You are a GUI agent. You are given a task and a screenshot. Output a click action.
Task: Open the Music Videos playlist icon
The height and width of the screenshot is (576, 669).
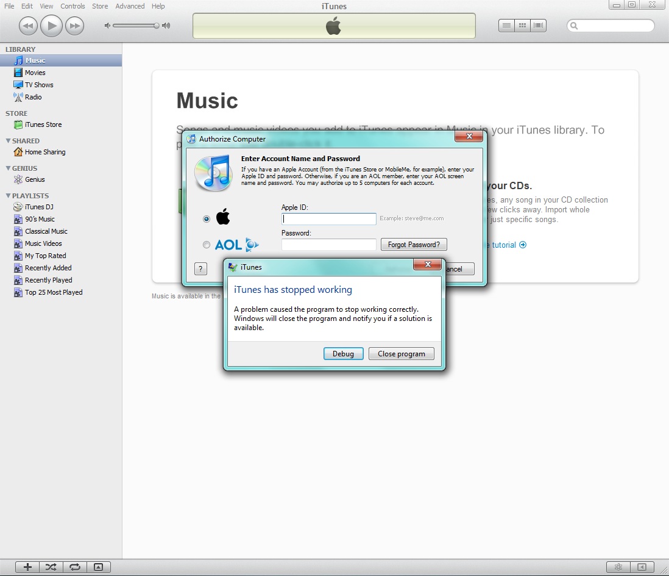(18, 243)
